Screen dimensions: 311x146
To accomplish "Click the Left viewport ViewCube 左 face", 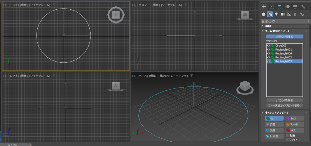I will 116,86.
